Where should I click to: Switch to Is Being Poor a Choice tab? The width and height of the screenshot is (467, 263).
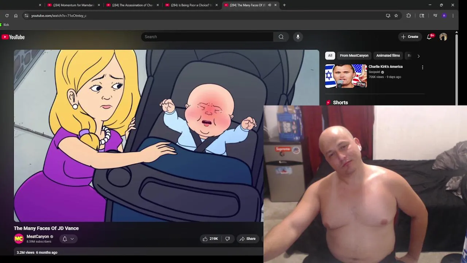click(191, 5)
